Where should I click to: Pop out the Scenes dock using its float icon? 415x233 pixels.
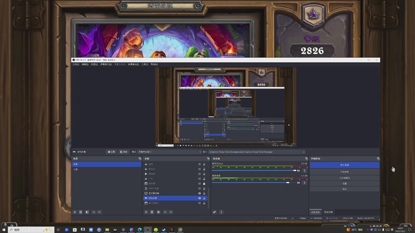[140, 158]
